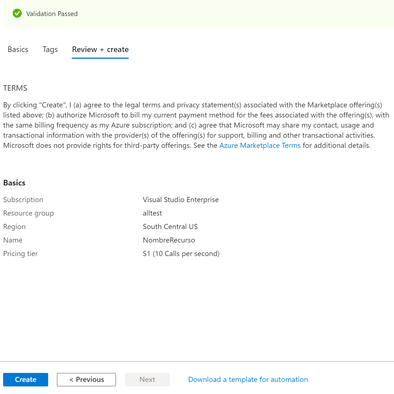Click the disabled Next button
Screen dimensions: 394x394
coord(147,379)
